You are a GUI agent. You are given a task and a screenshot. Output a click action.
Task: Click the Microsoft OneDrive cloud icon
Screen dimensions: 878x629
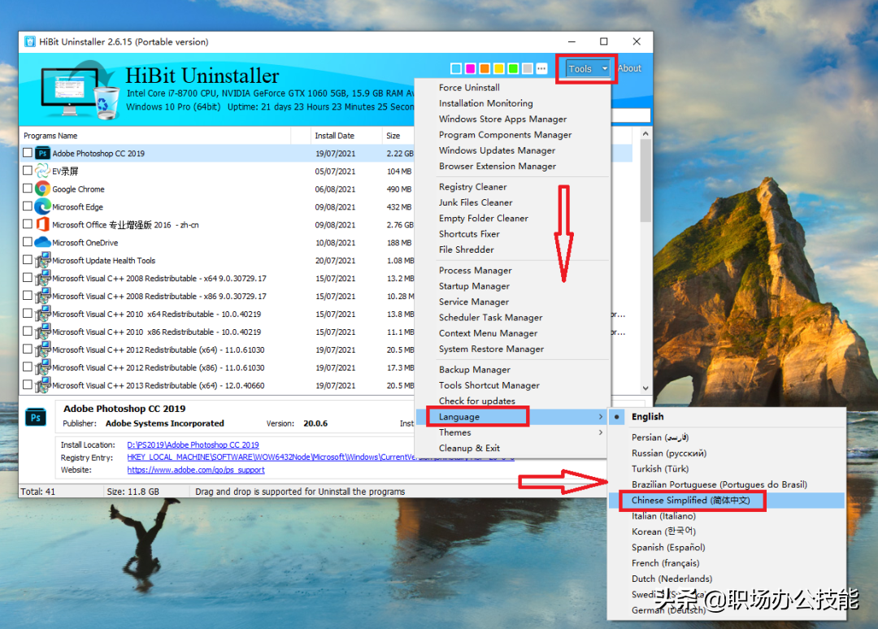pyautogui.click(x=42, y=242)
